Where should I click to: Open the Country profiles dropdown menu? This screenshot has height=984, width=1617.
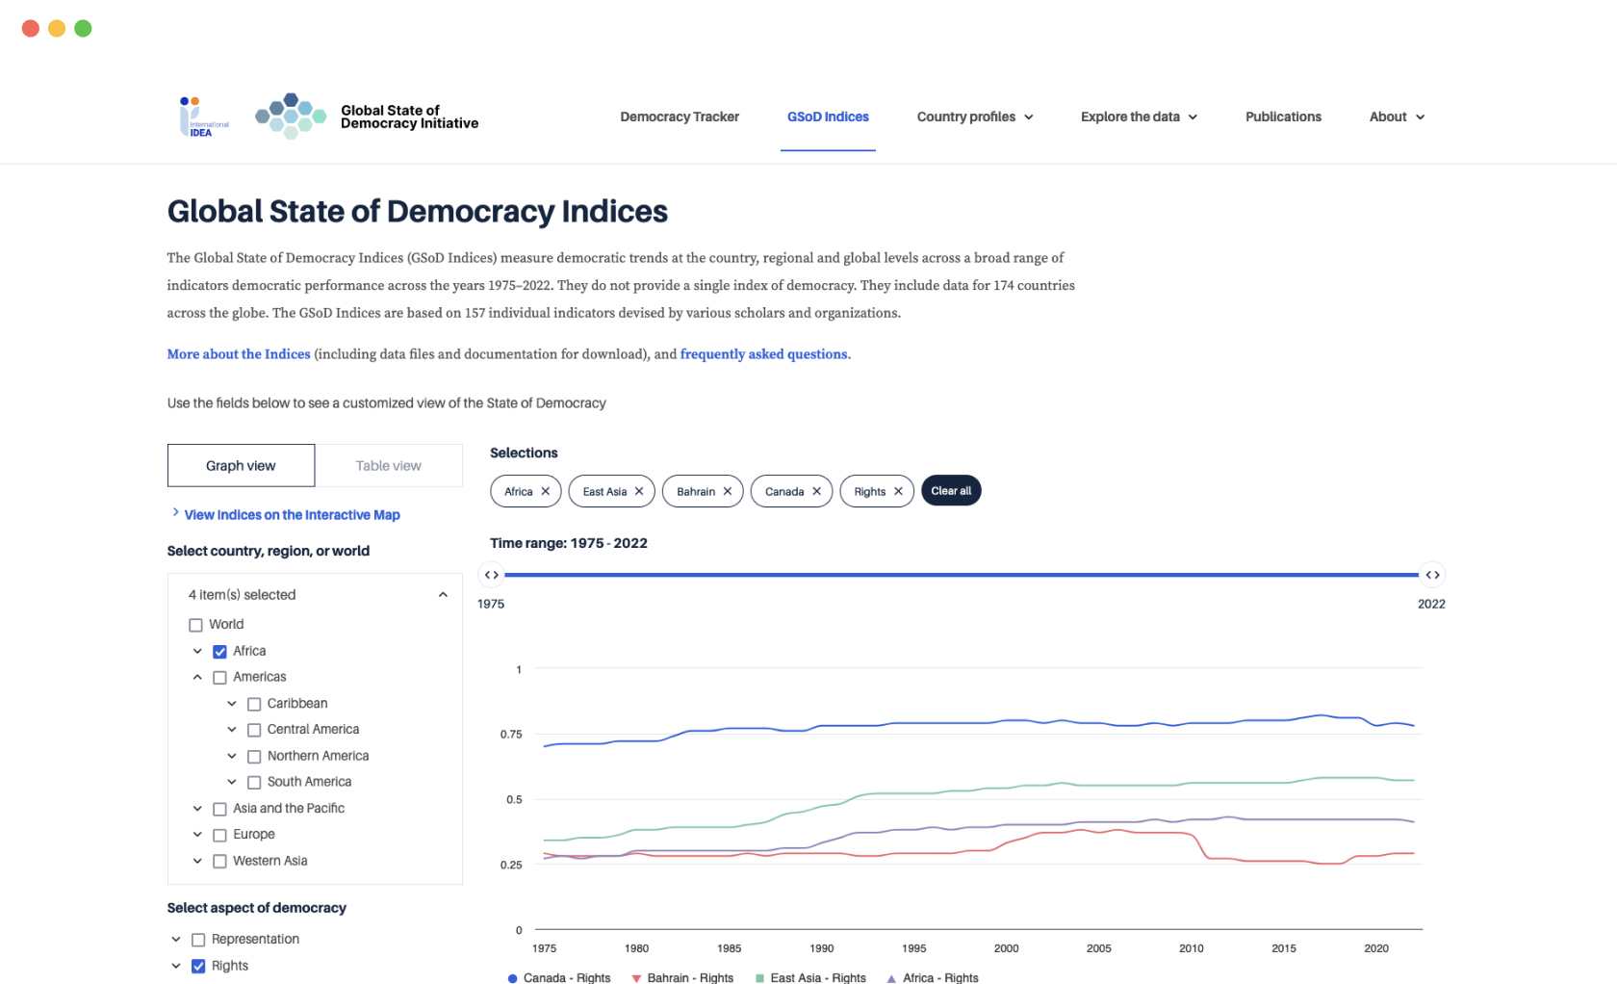pyautogui.click(x=974, y=117)
